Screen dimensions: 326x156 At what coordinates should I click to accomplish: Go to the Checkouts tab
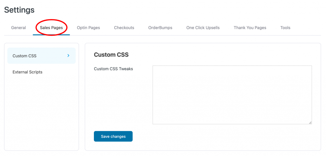124,28
